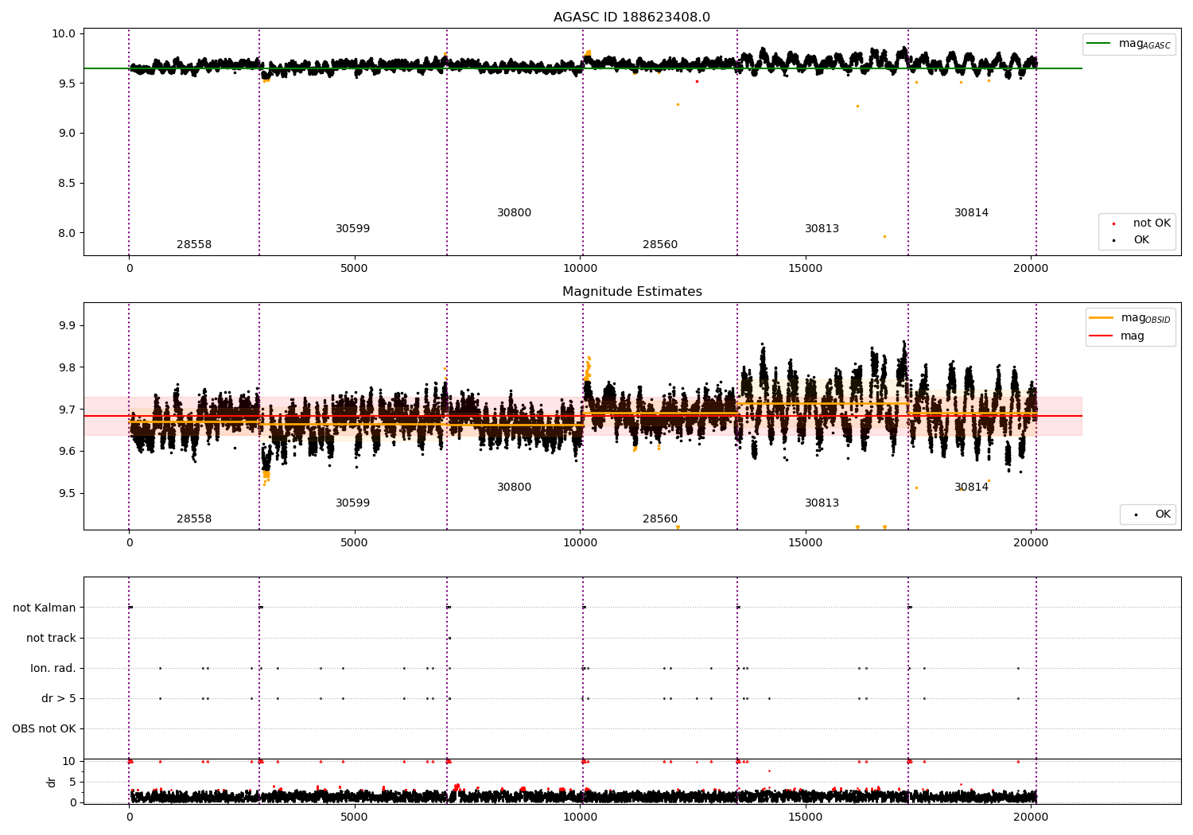This screenshot has height=835, width=1193.
Task: Click the 15000 x-tick under the bottom plot
Action: tap(805, 816)
